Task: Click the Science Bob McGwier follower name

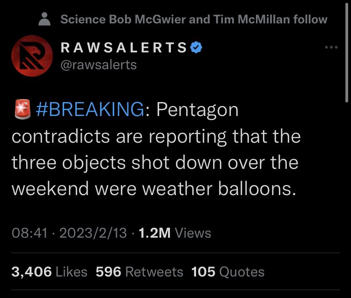Action: pos(124,19)
